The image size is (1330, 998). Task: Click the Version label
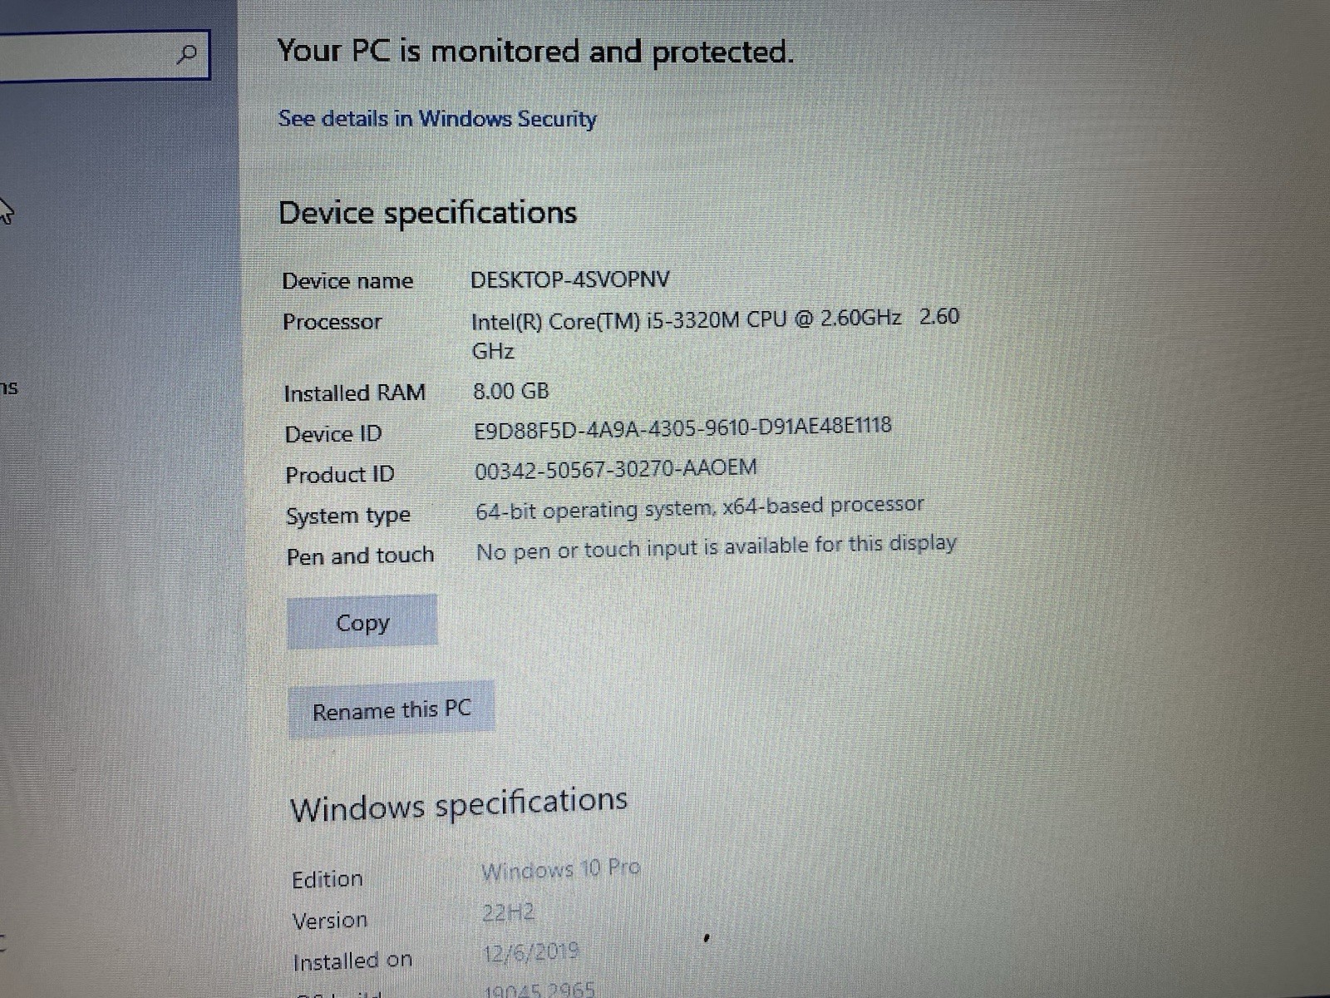click(x=330, y=921)
